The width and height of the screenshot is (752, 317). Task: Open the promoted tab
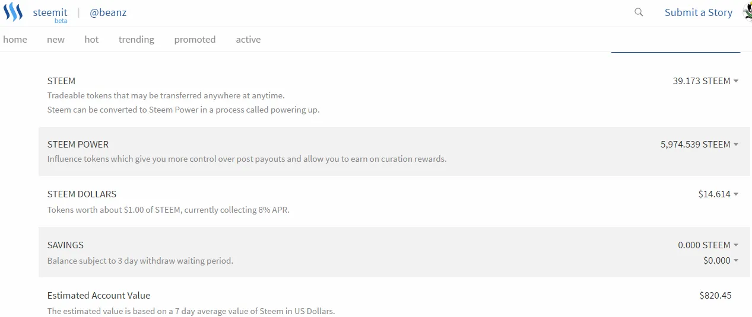coord(195,40)
